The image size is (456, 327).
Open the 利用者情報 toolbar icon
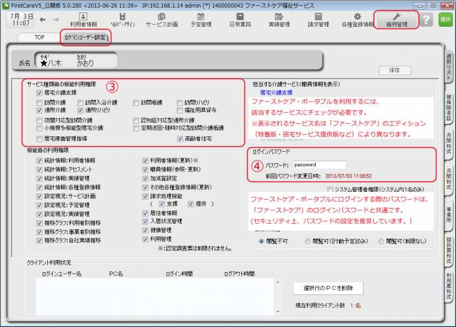point(83,19)
